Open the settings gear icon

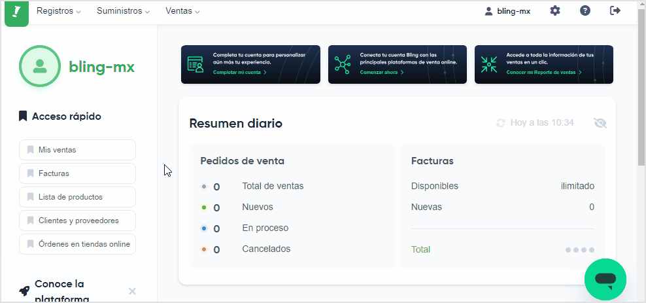[555, 10]
